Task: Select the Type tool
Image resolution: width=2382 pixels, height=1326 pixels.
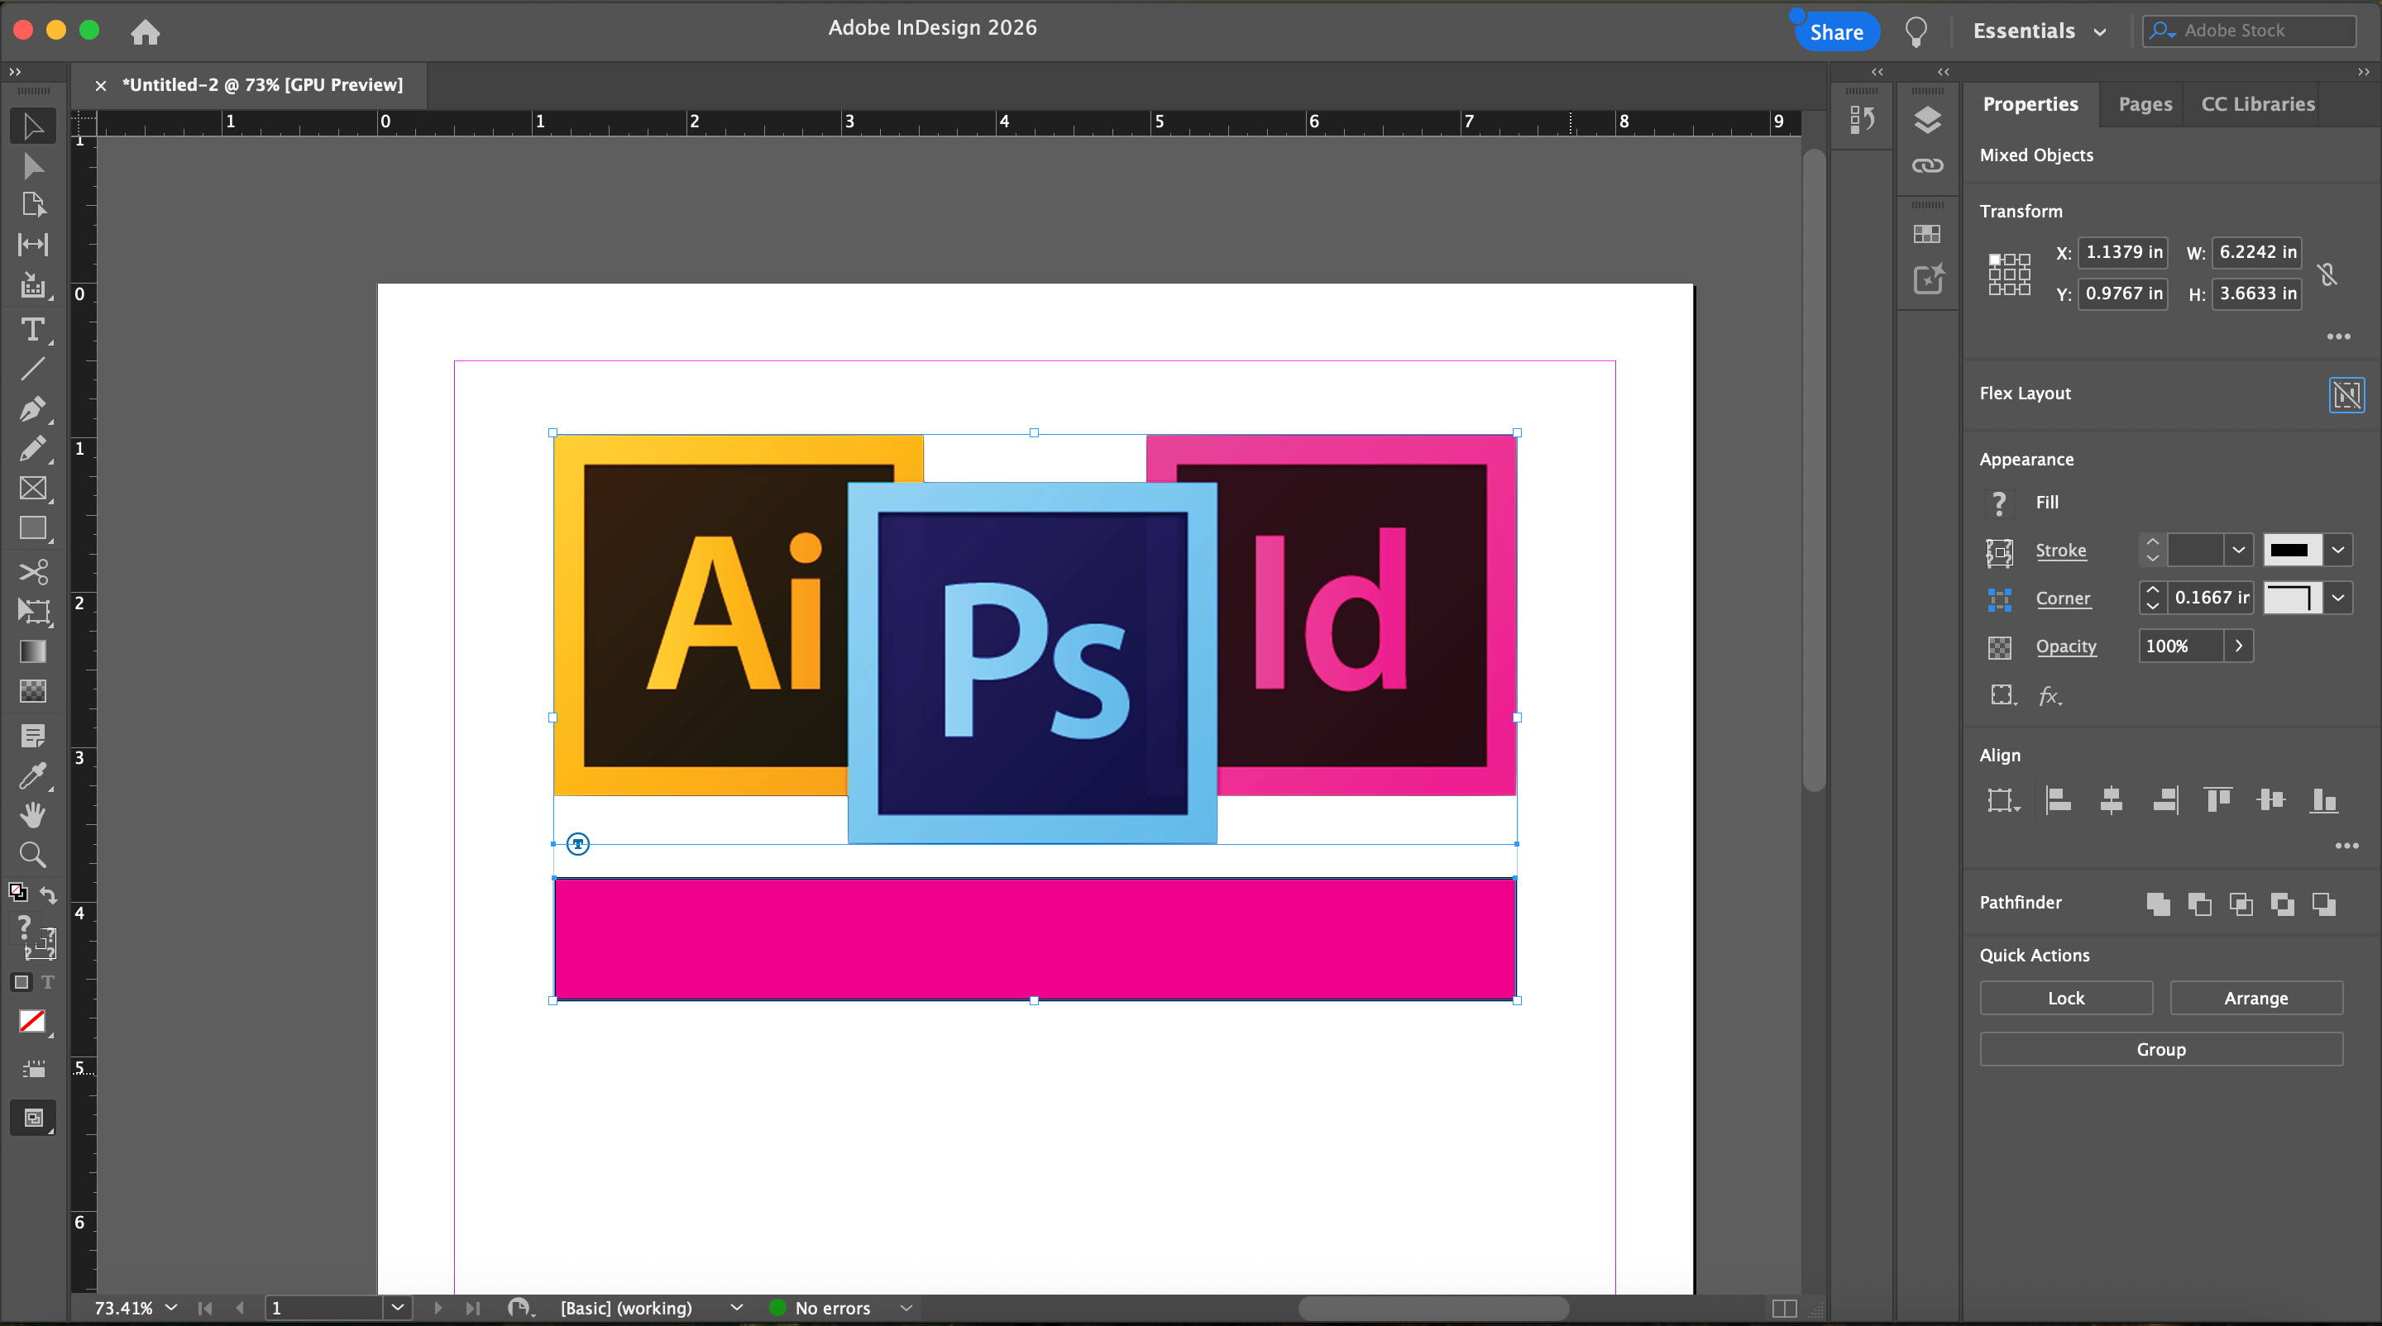Action: (32, 330)
